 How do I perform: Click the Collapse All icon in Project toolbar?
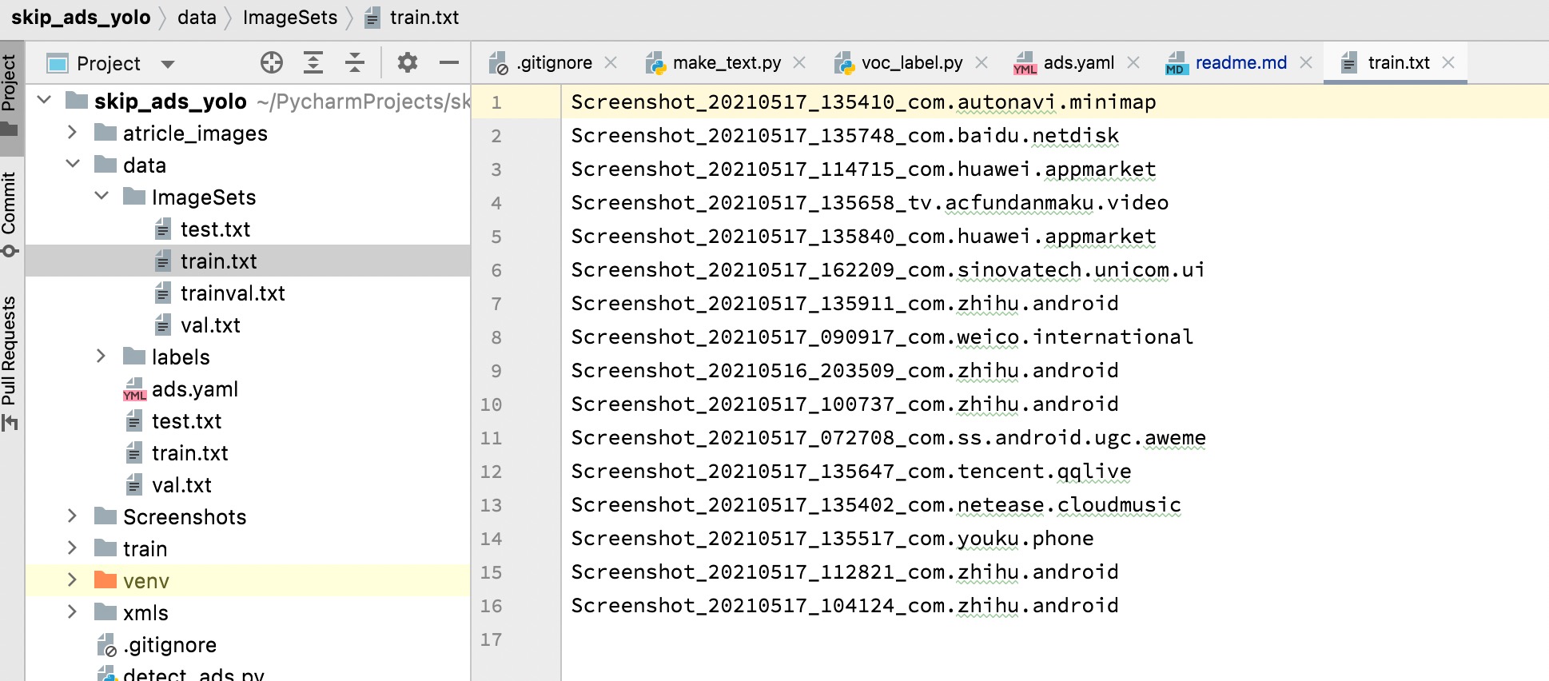pyautogui.click(x=355, y=62)
